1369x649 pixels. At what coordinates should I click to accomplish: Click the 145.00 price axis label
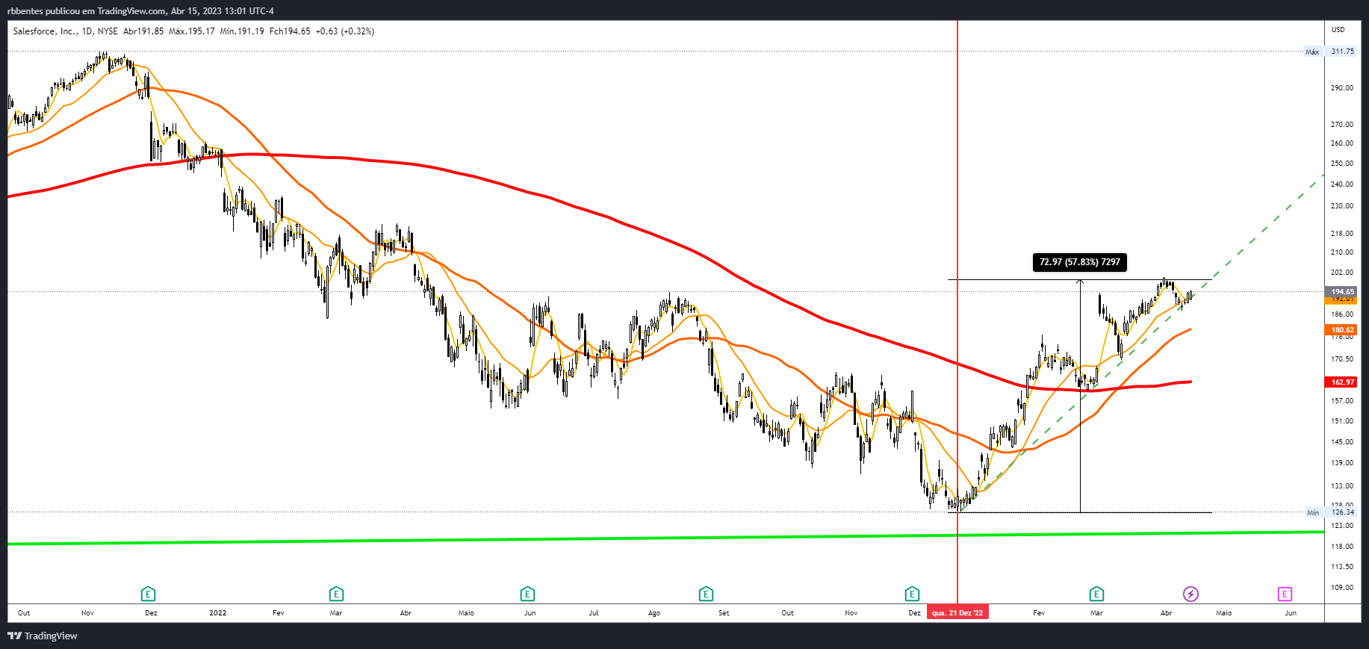pos(1341,442)
